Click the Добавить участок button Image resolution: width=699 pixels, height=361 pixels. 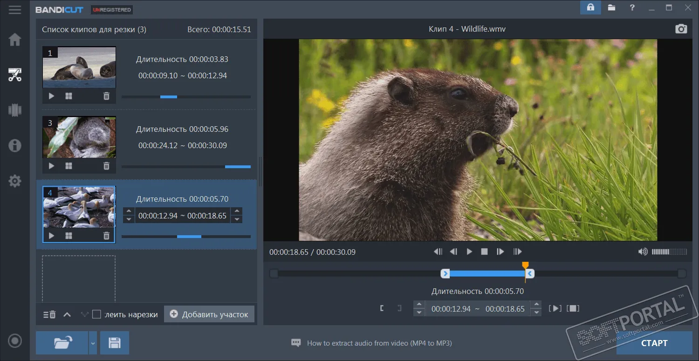[x=209, y=314]
